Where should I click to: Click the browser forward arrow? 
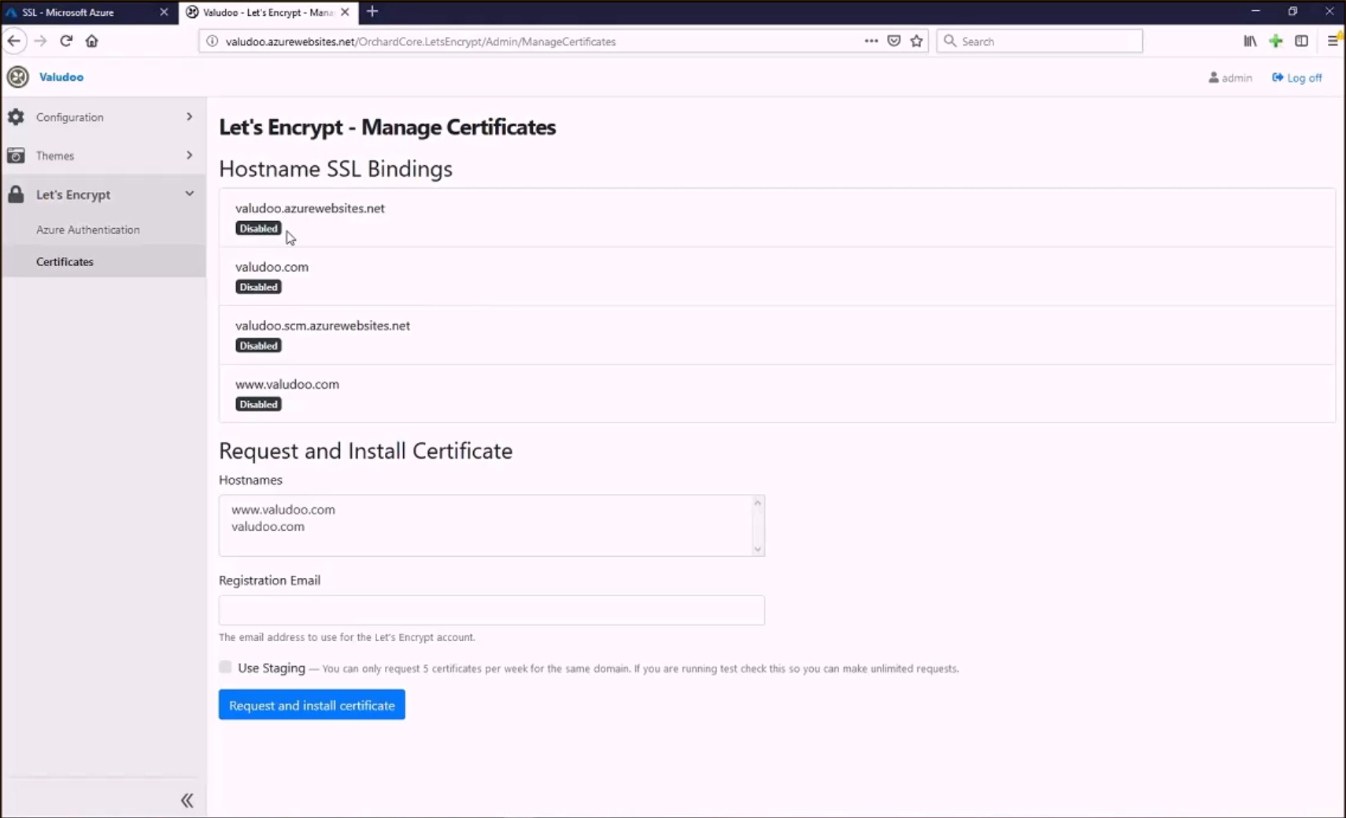(40, 41)
